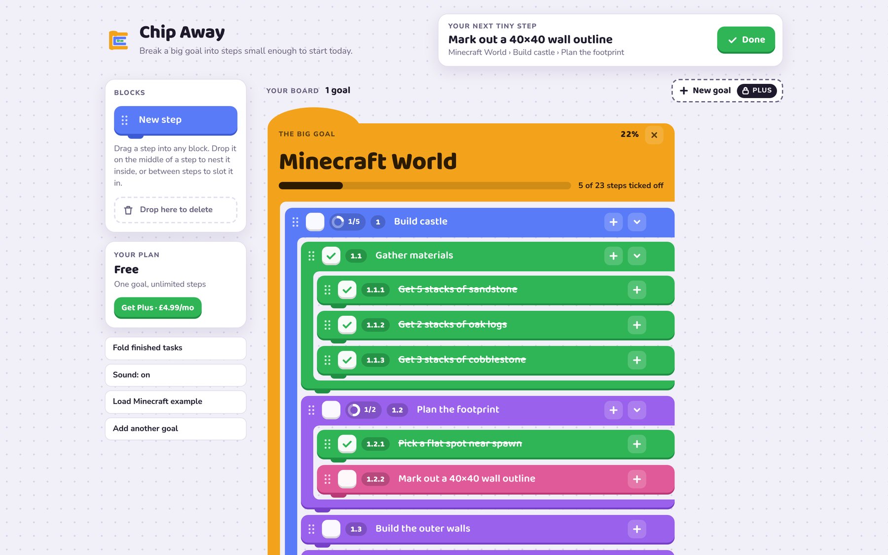Click the trash icon in delete zone
888x555 pixels.
pos(128,210)
